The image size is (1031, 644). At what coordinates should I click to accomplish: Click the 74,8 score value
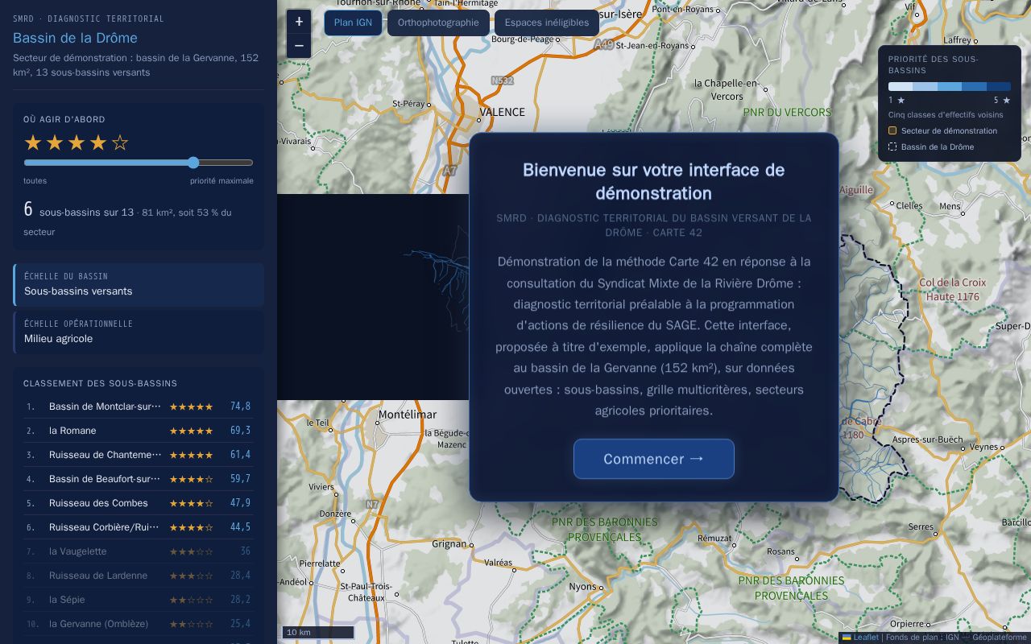click(x=240, y=407)
